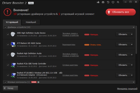
Task: Open RTL8188CU's Сетевые адаптеры link
Action: (x=70, y=75)
